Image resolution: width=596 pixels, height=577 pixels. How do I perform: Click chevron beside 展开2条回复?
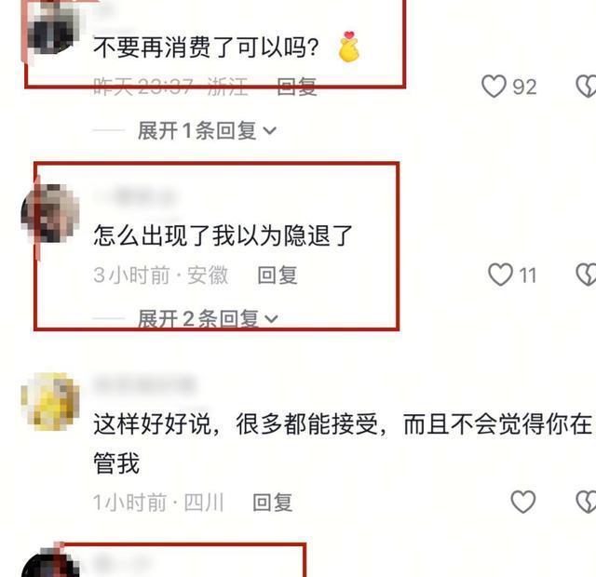[x=271, y=318]
